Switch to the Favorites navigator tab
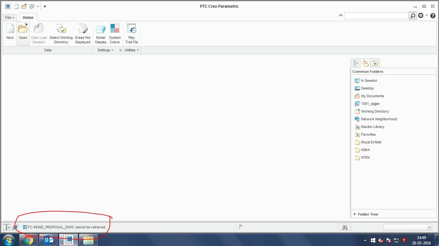Viewport: 439px width, 246px height. (x=375, y=63)
